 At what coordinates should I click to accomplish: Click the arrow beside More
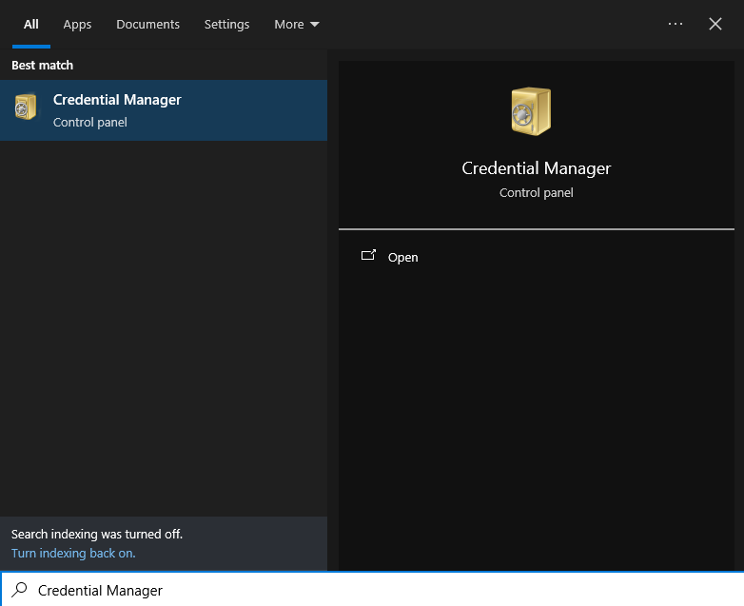(315, 25)
